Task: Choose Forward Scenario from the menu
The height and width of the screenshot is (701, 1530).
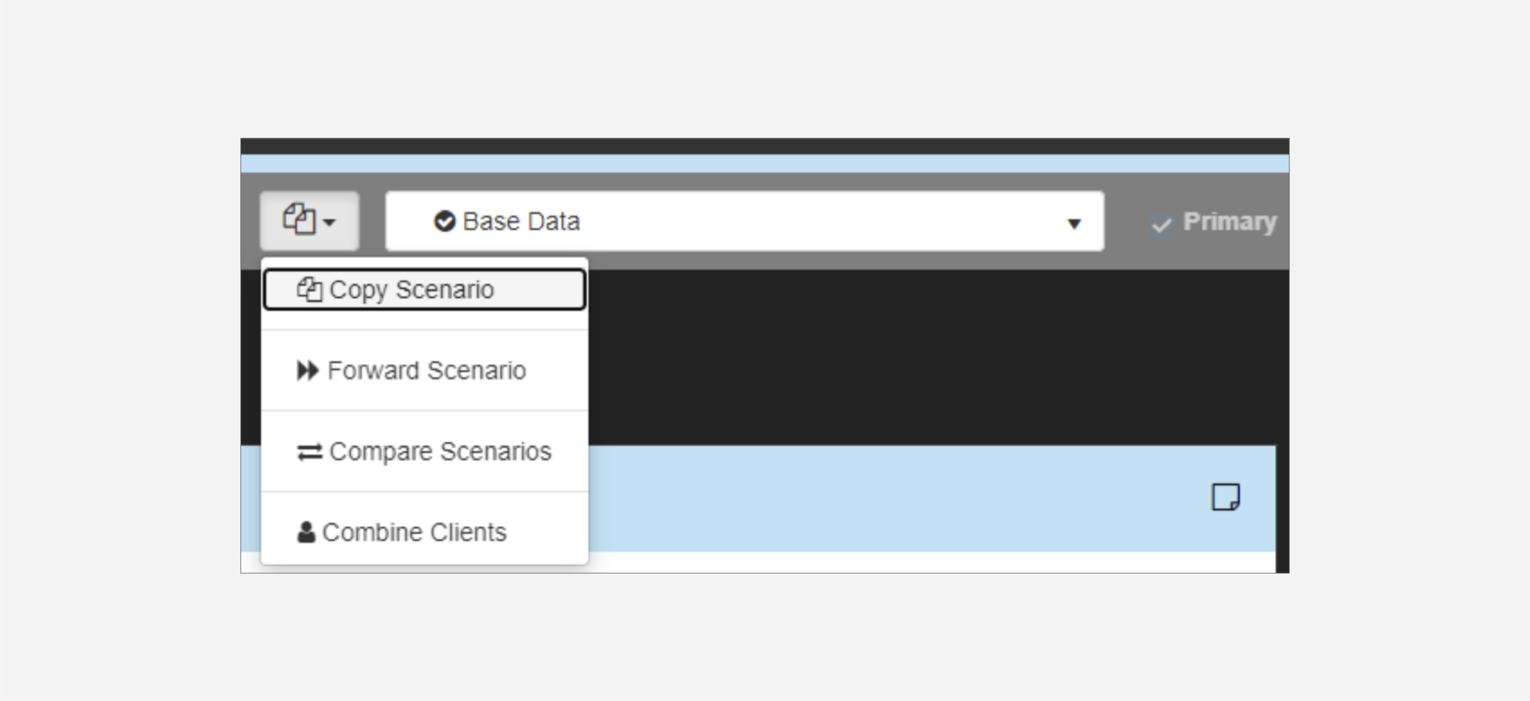Action: (x=427, y=371)
